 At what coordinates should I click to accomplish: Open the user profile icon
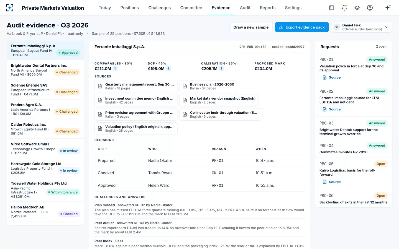(x=370, y=8)
